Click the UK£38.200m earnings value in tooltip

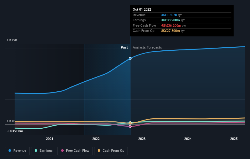pos(170,20)
